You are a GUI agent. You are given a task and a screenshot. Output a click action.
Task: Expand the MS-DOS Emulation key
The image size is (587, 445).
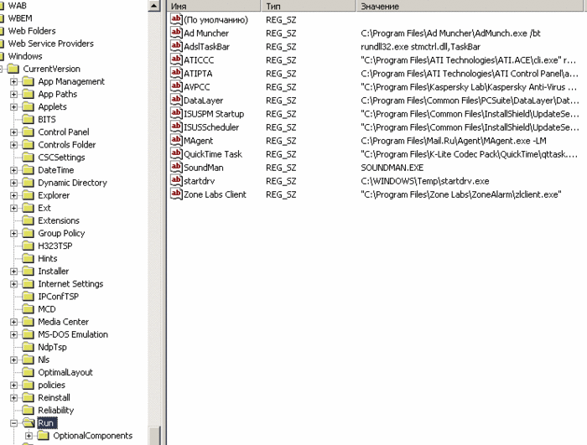pos(14,334)
